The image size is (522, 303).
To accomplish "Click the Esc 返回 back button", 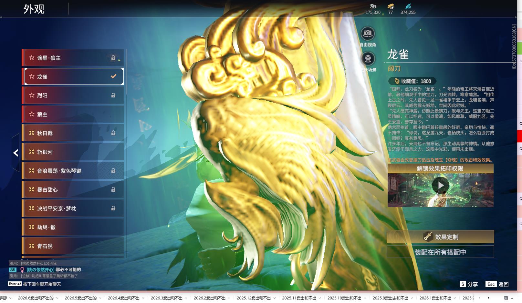I will [x=497, y=284].
